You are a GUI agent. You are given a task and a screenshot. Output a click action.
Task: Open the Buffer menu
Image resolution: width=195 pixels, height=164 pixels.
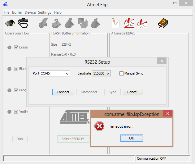coord(17,12)
